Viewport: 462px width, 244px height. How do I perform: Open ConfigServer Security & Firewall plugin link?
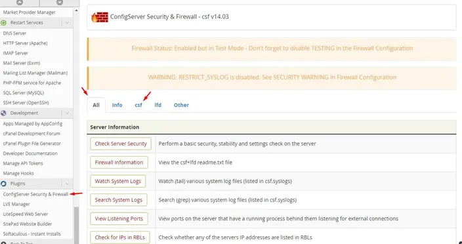[x=35, y=194]
